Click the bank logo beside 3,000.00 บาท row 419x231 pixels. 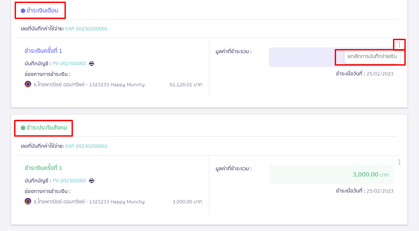[x=28, y=201]
